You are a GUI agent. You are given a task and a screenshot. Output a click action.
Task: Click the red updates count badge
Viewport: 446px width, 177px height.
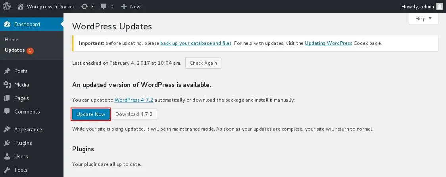click(x=30, y=51)
